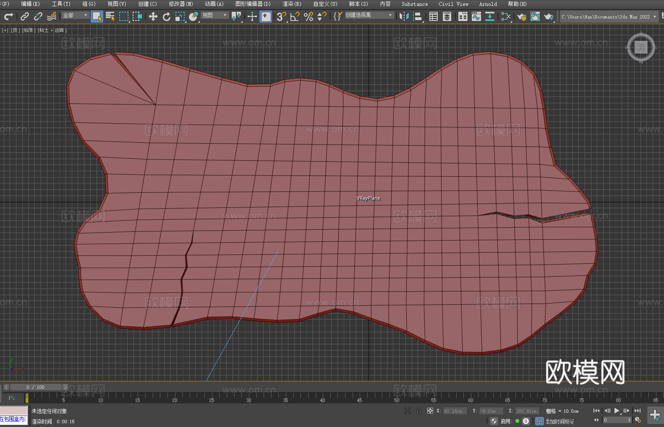Activate the Select Object tool
Viewport: 664px width, 427px height.
(97, 16)
